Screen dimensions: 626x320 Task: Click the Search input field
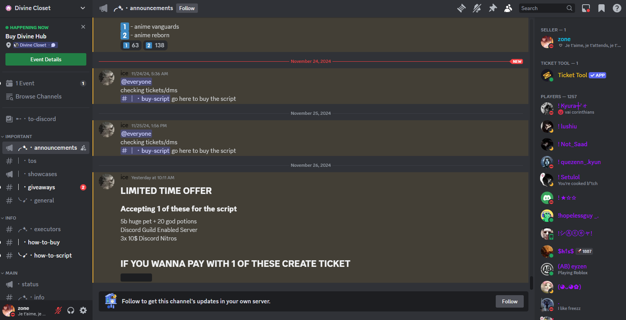click(542, 8)
